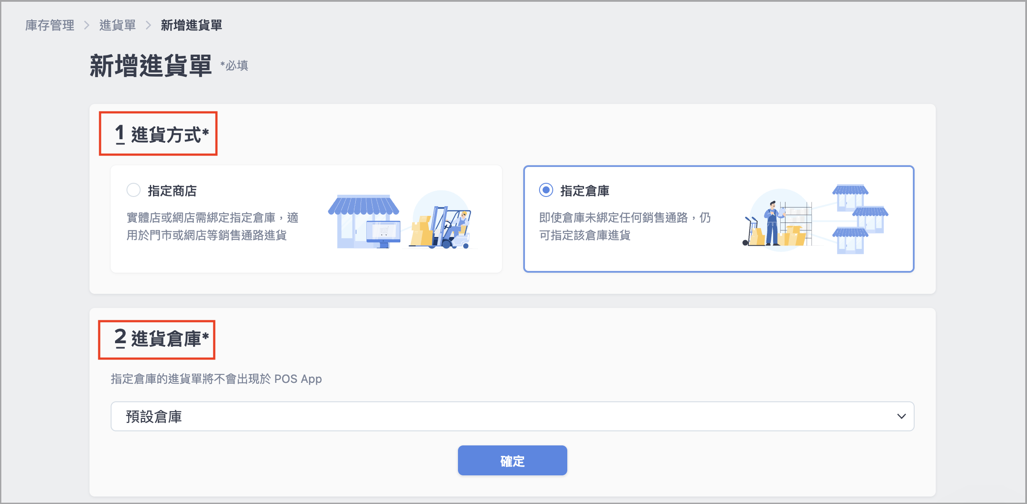
Task: Click the 進貨倉庫 section heading
Action: [x=161, y=338]
